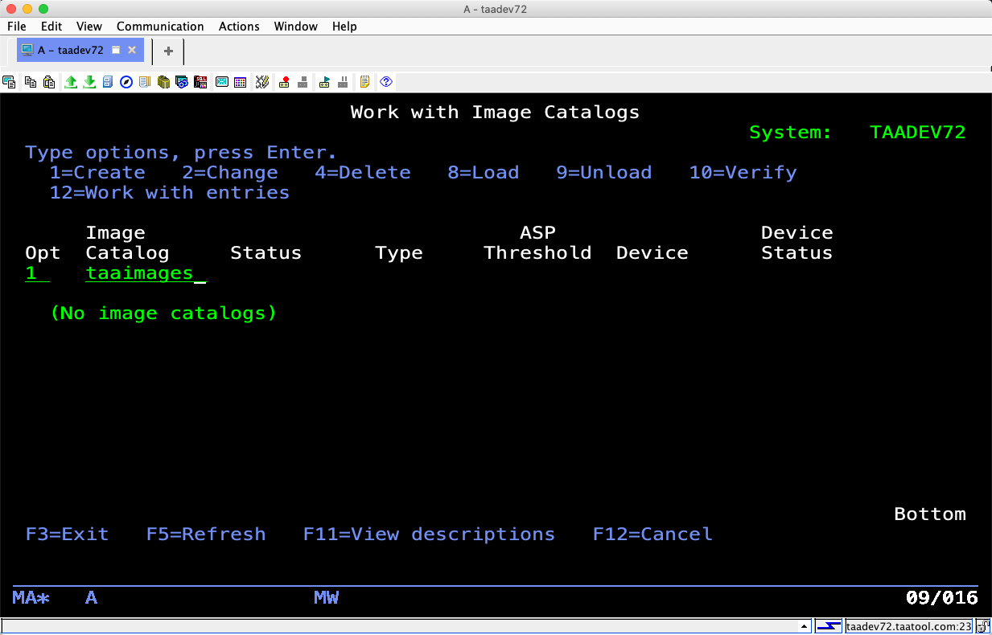The width and height of the screenshot is (992, 635).
Task: Open the View menu
Action: 89,27
